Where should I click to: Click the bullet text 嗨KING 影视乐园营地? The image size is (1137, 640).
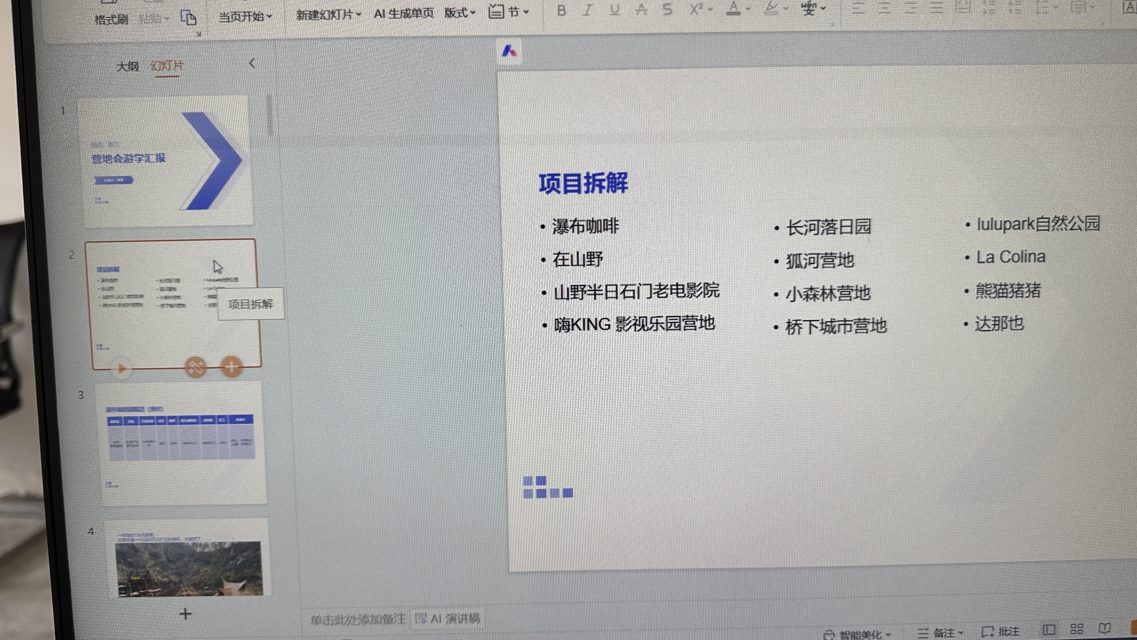[x=634, y=324]
